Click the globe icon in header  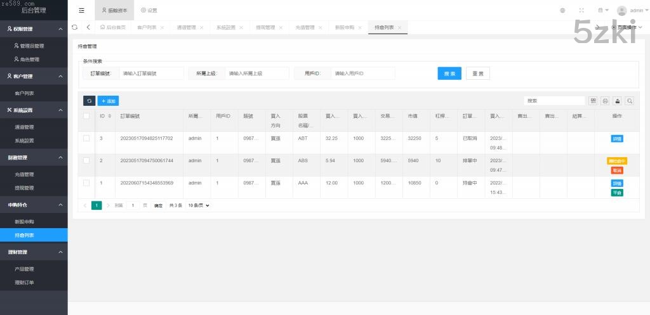pyautogui.click(x=562, y=10)
